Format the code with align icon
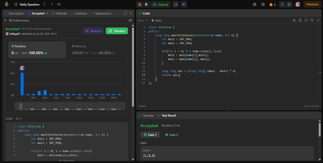The height and width of the screenshot is (163, 323). click(294, 20)
